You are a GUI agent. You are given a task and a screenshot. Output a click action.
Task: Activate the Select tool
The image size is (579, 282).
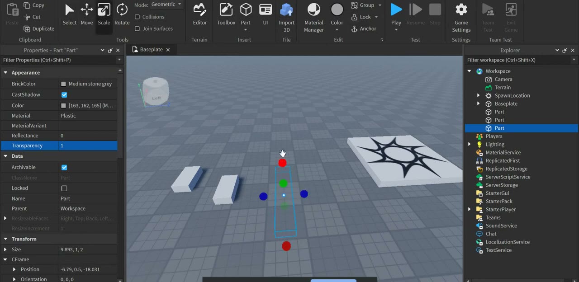(69, 14)
